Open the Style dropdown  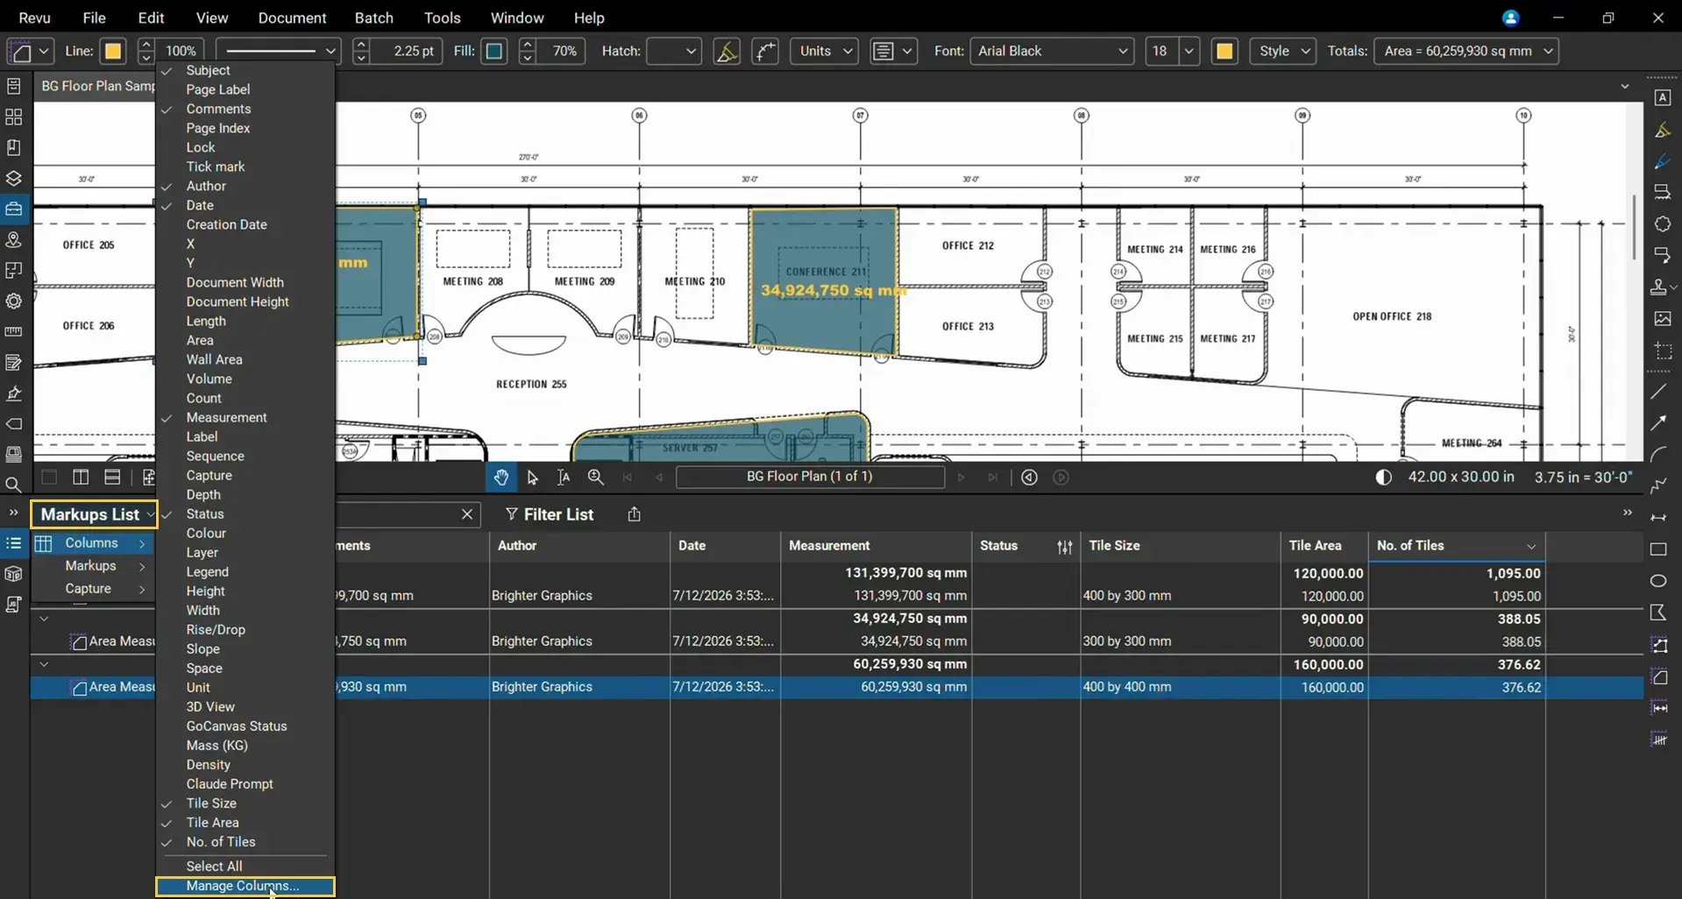[x=1283, y=51]
